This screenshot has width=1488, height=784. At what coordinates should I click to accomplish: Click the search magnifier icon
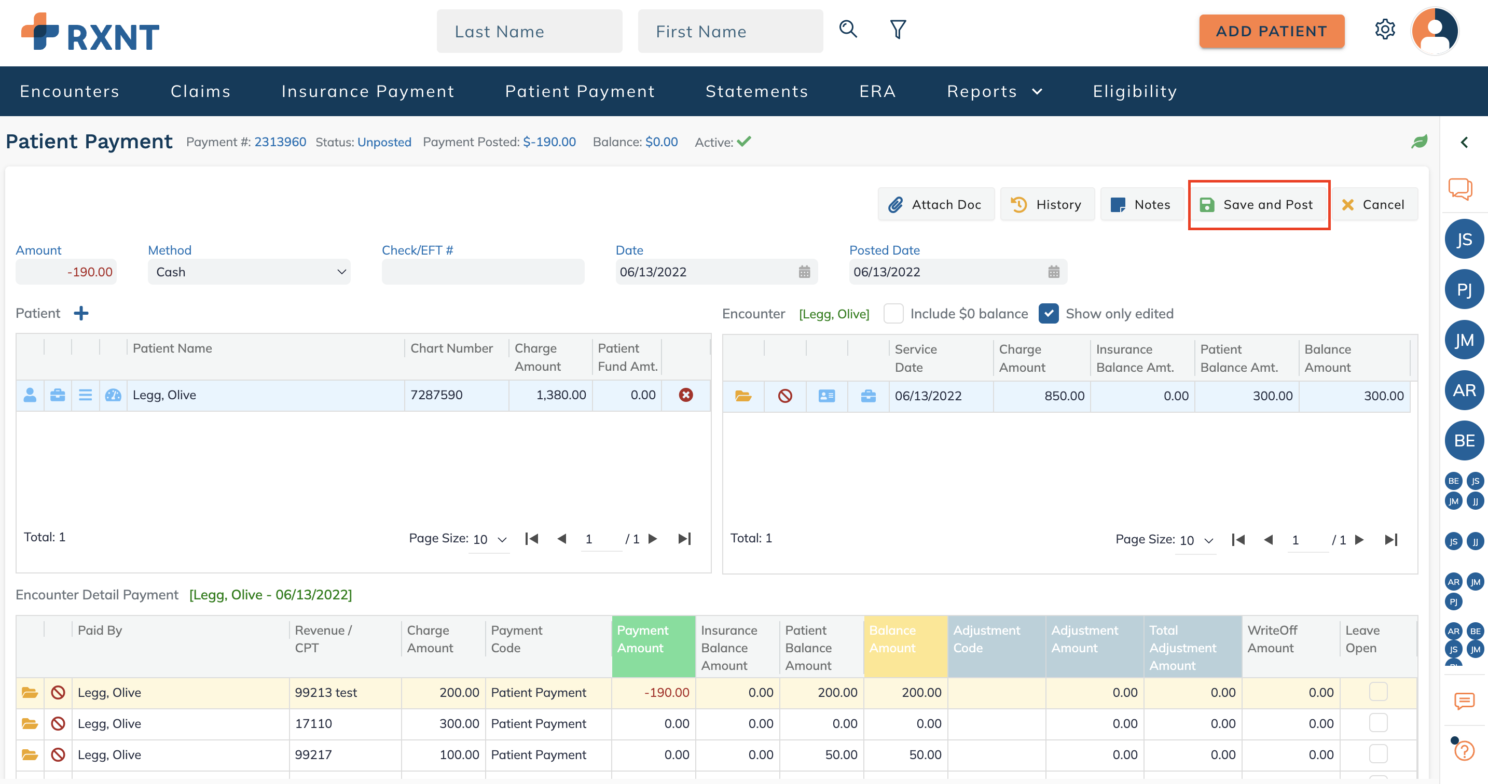point(847,30)
